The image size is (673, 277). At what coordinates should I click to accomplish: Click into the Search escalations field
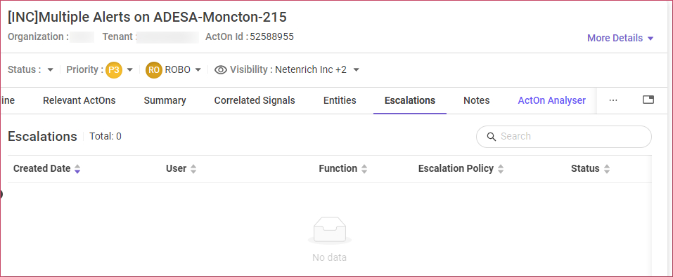pyautogui.click(x=563, y=137)
